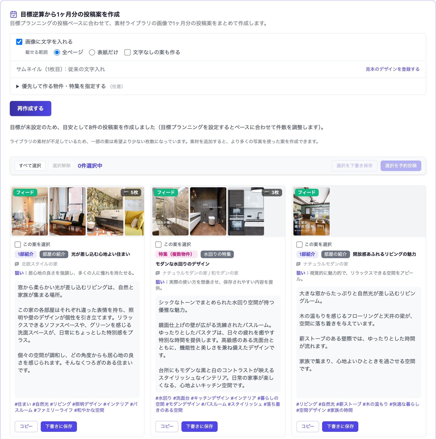Save モダンな水回りのデザイン post as draft
436x439 pixels.
coord(200,427)
